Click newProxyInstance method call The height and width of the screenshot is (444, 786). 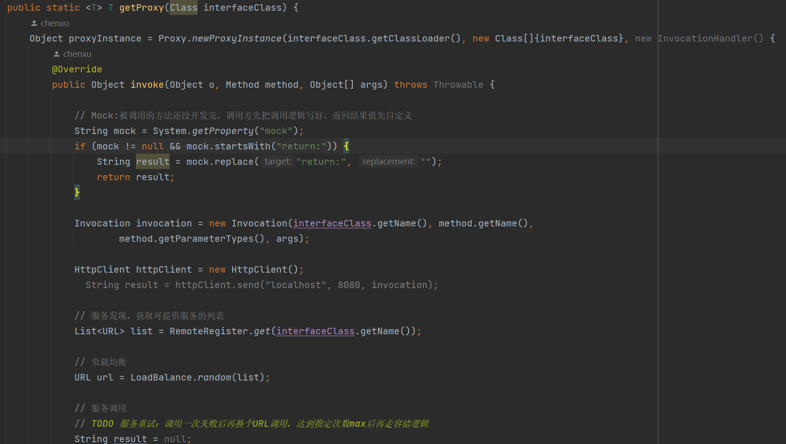click(x=237, y=38)
